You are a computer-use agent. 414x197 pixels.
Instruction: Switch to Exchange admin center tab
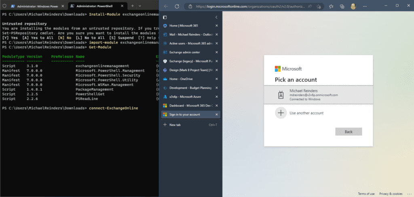191,52
